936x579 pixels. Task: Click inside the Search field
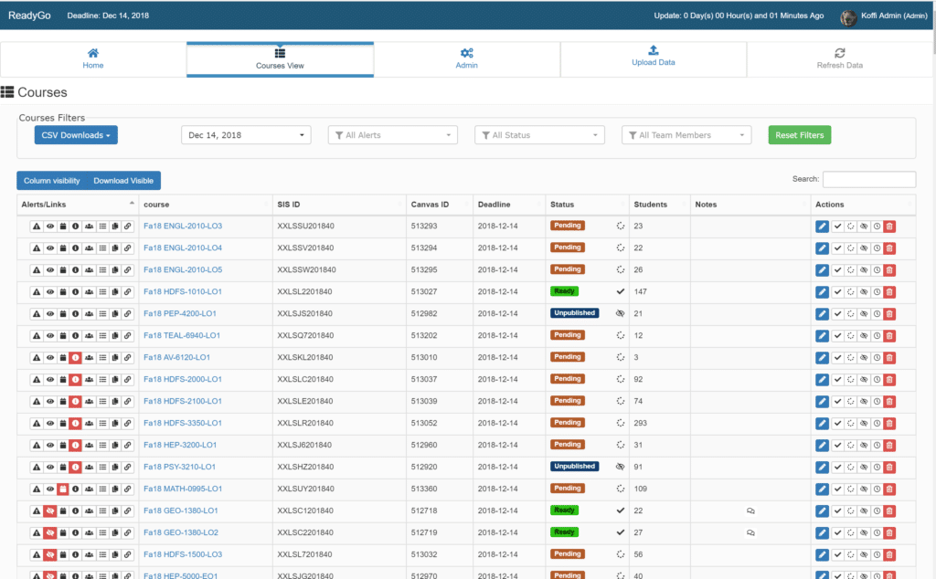[869, 179]
